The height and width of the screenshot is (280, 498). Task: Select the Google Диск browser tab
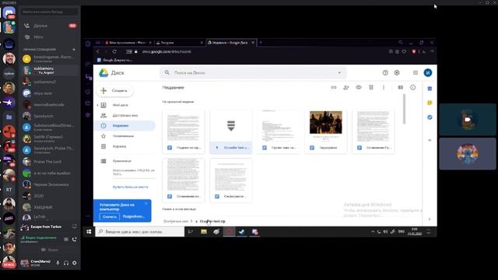[230, 43]
